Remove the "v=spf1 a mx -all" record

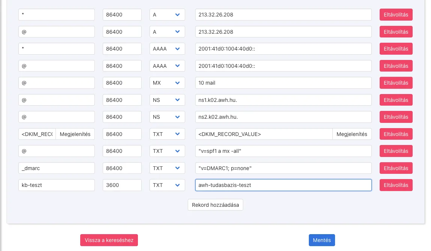click(x=396, y=151)
